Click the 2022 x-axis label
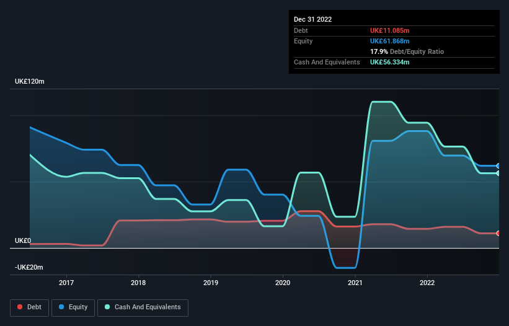 click(427, 283)
